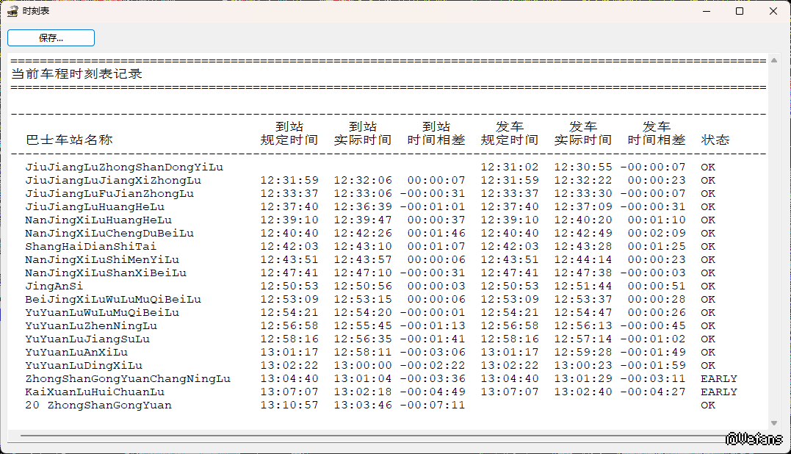
Task: Click actual departure time 12:30:55
Action: point(583,167)
